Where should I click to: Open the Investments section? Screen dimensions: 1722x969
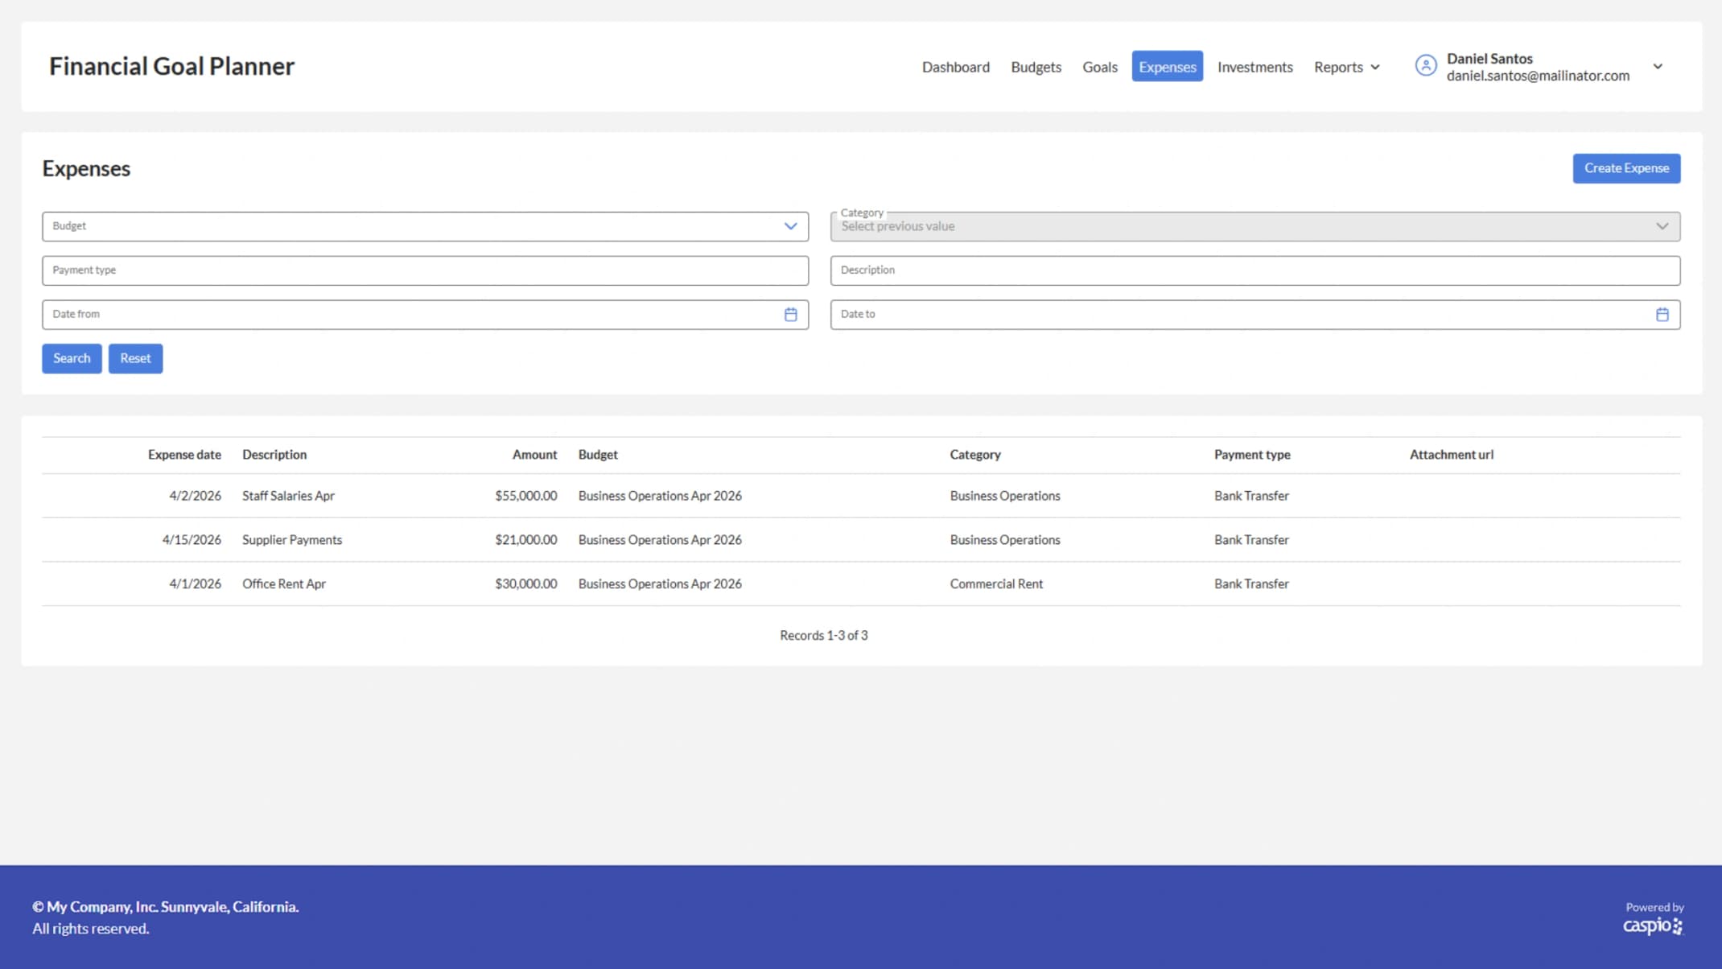1254,67
